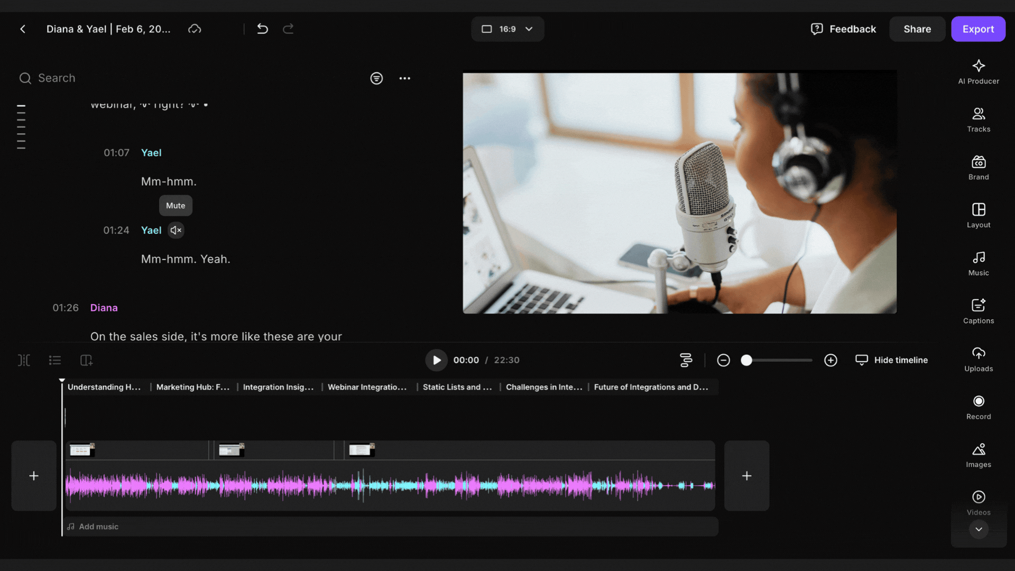Mute Yael's segment at 01:24
This screenshot has width=1015, height=571.
pyautogui.click(x=176, y=231)
